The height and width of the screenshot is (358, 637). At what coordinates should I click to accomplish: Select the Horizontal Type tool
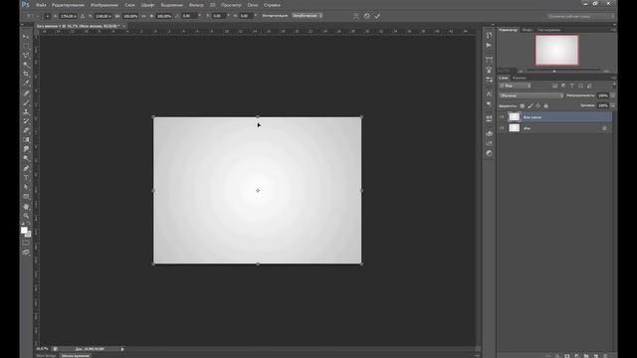click(26, 178)
